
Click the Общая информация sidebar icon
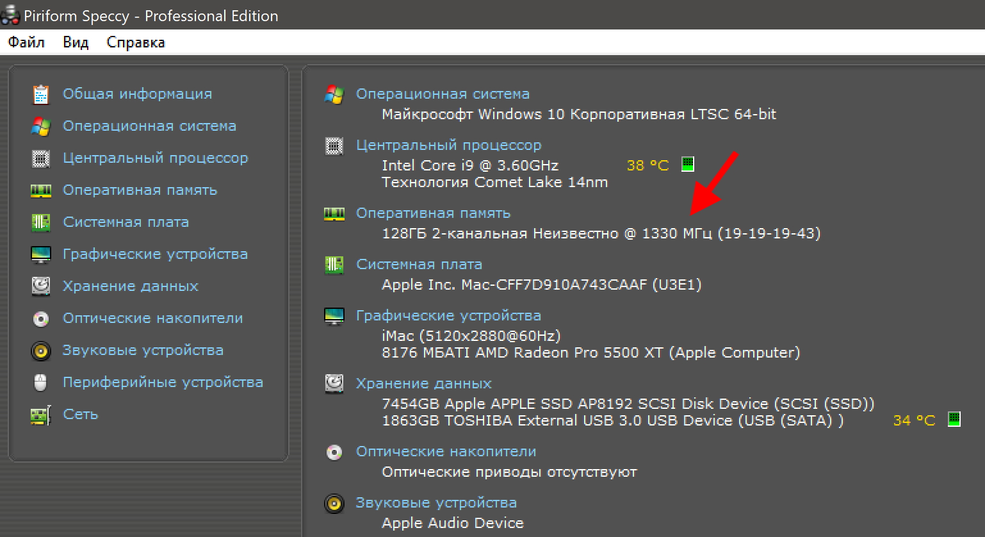coord(41,94)
